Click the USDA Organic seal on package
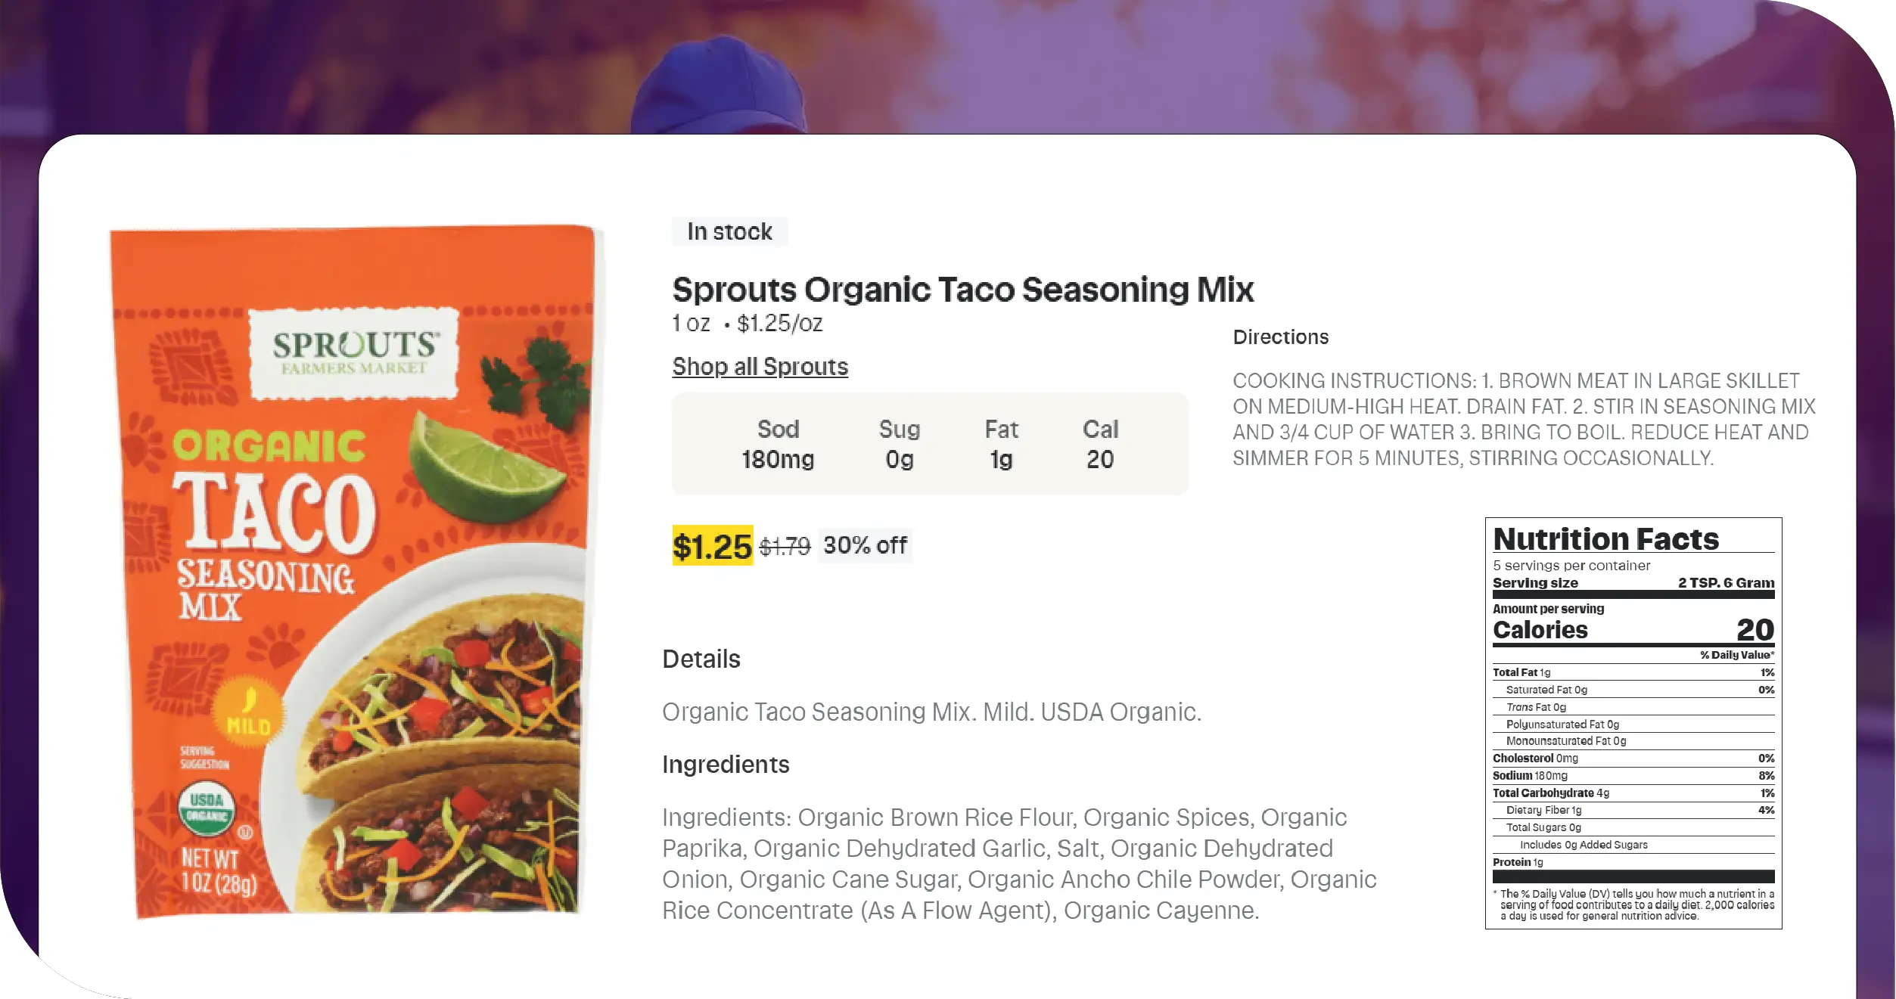This screenshot has width=1896, height=999. [207, 808]
